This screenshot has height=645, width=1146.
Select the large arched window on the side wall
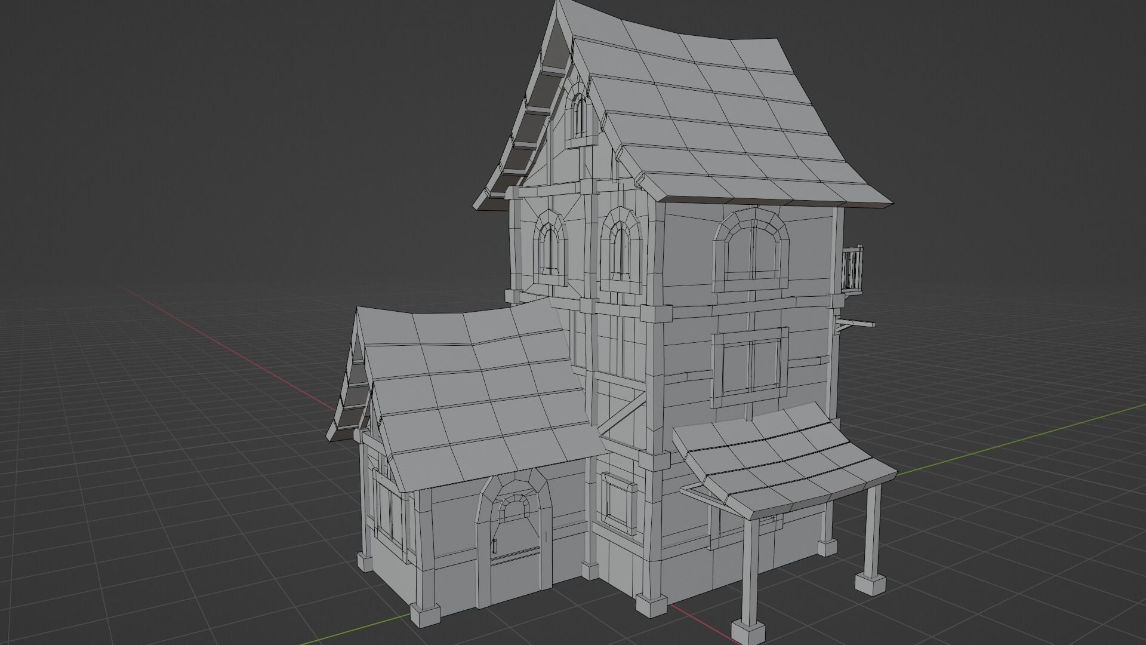pyautogui.click(x=752, y=248)
